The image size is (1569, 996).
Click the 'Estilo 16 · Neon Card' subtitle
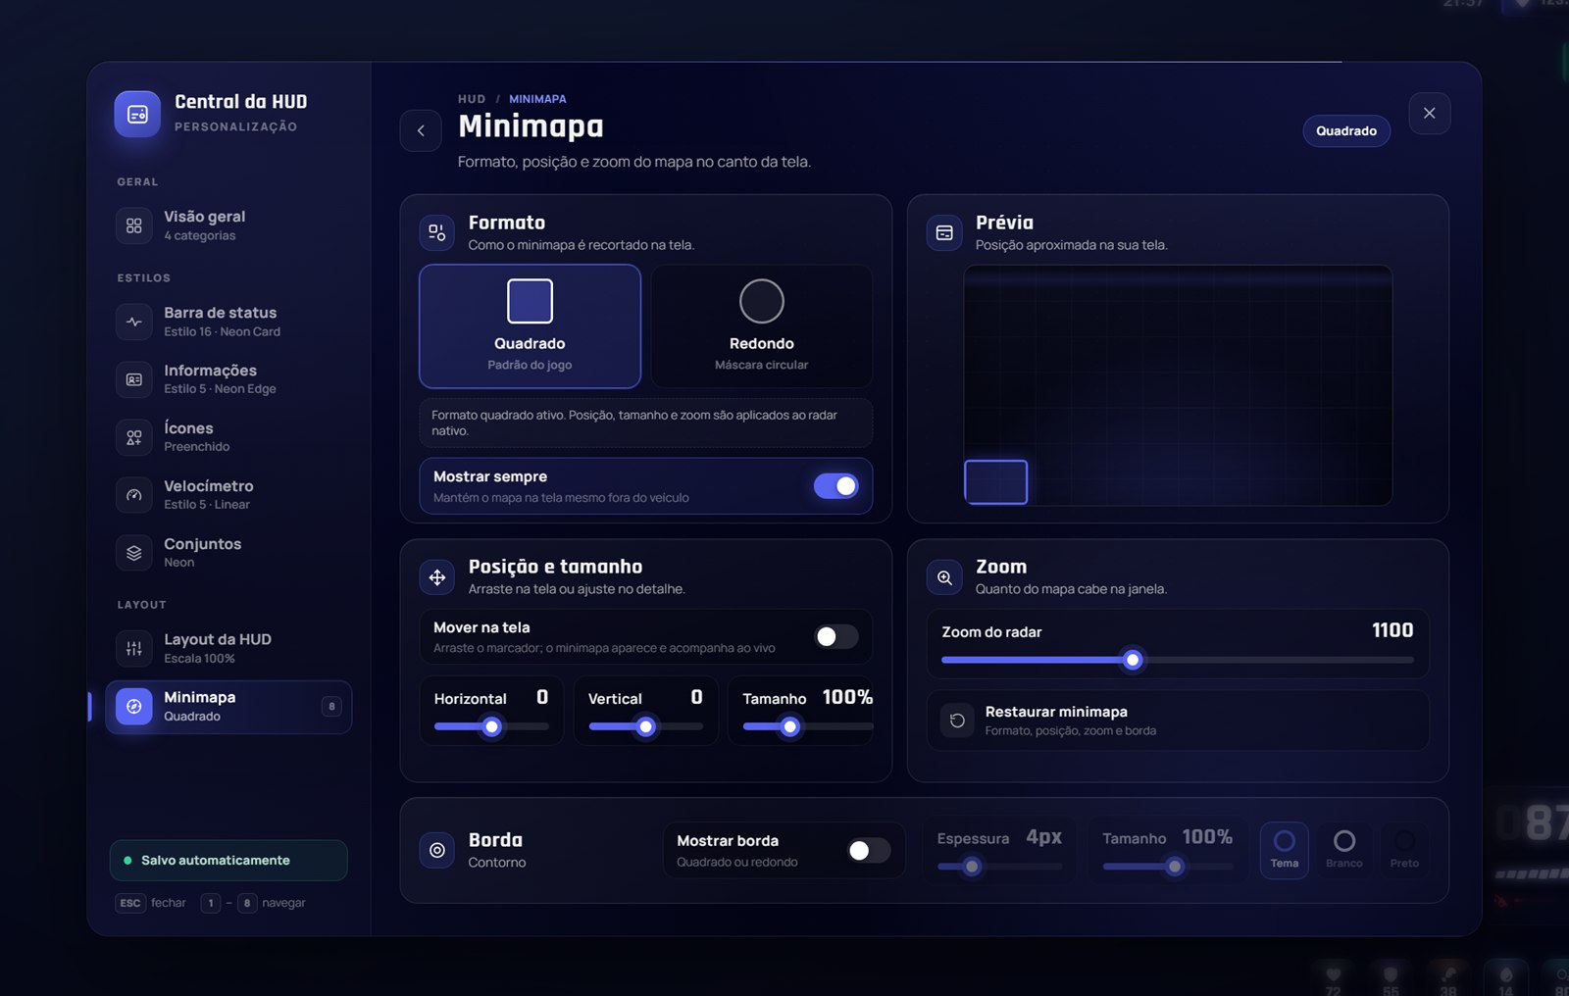[x=223, y=332]
